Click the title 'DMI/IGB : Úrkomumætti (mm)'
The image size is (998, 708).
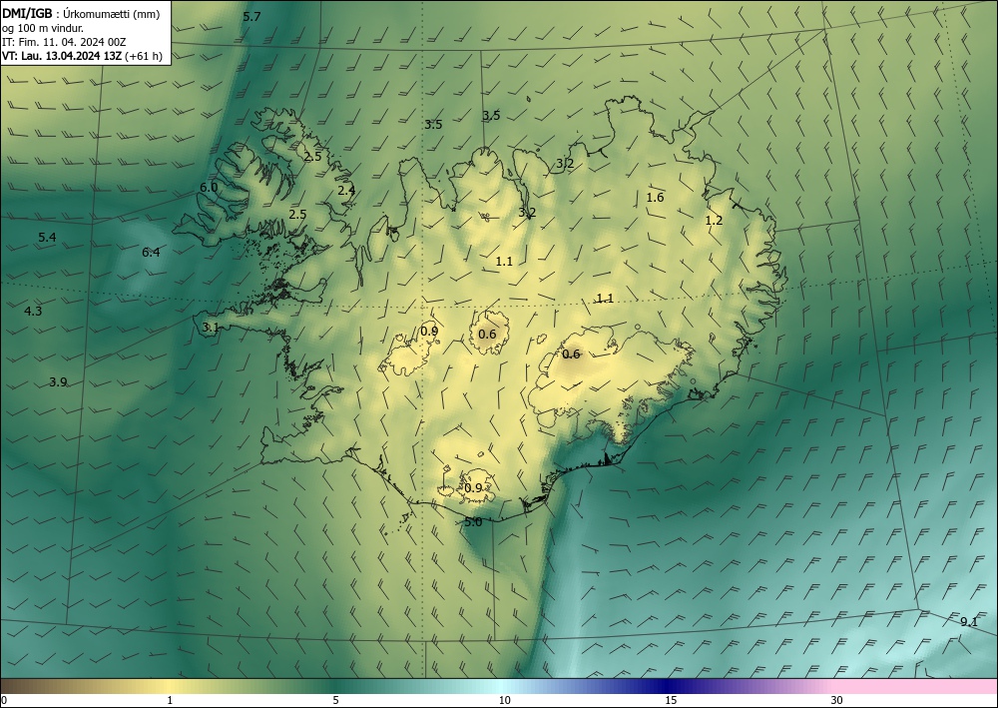tap(80, 14)
